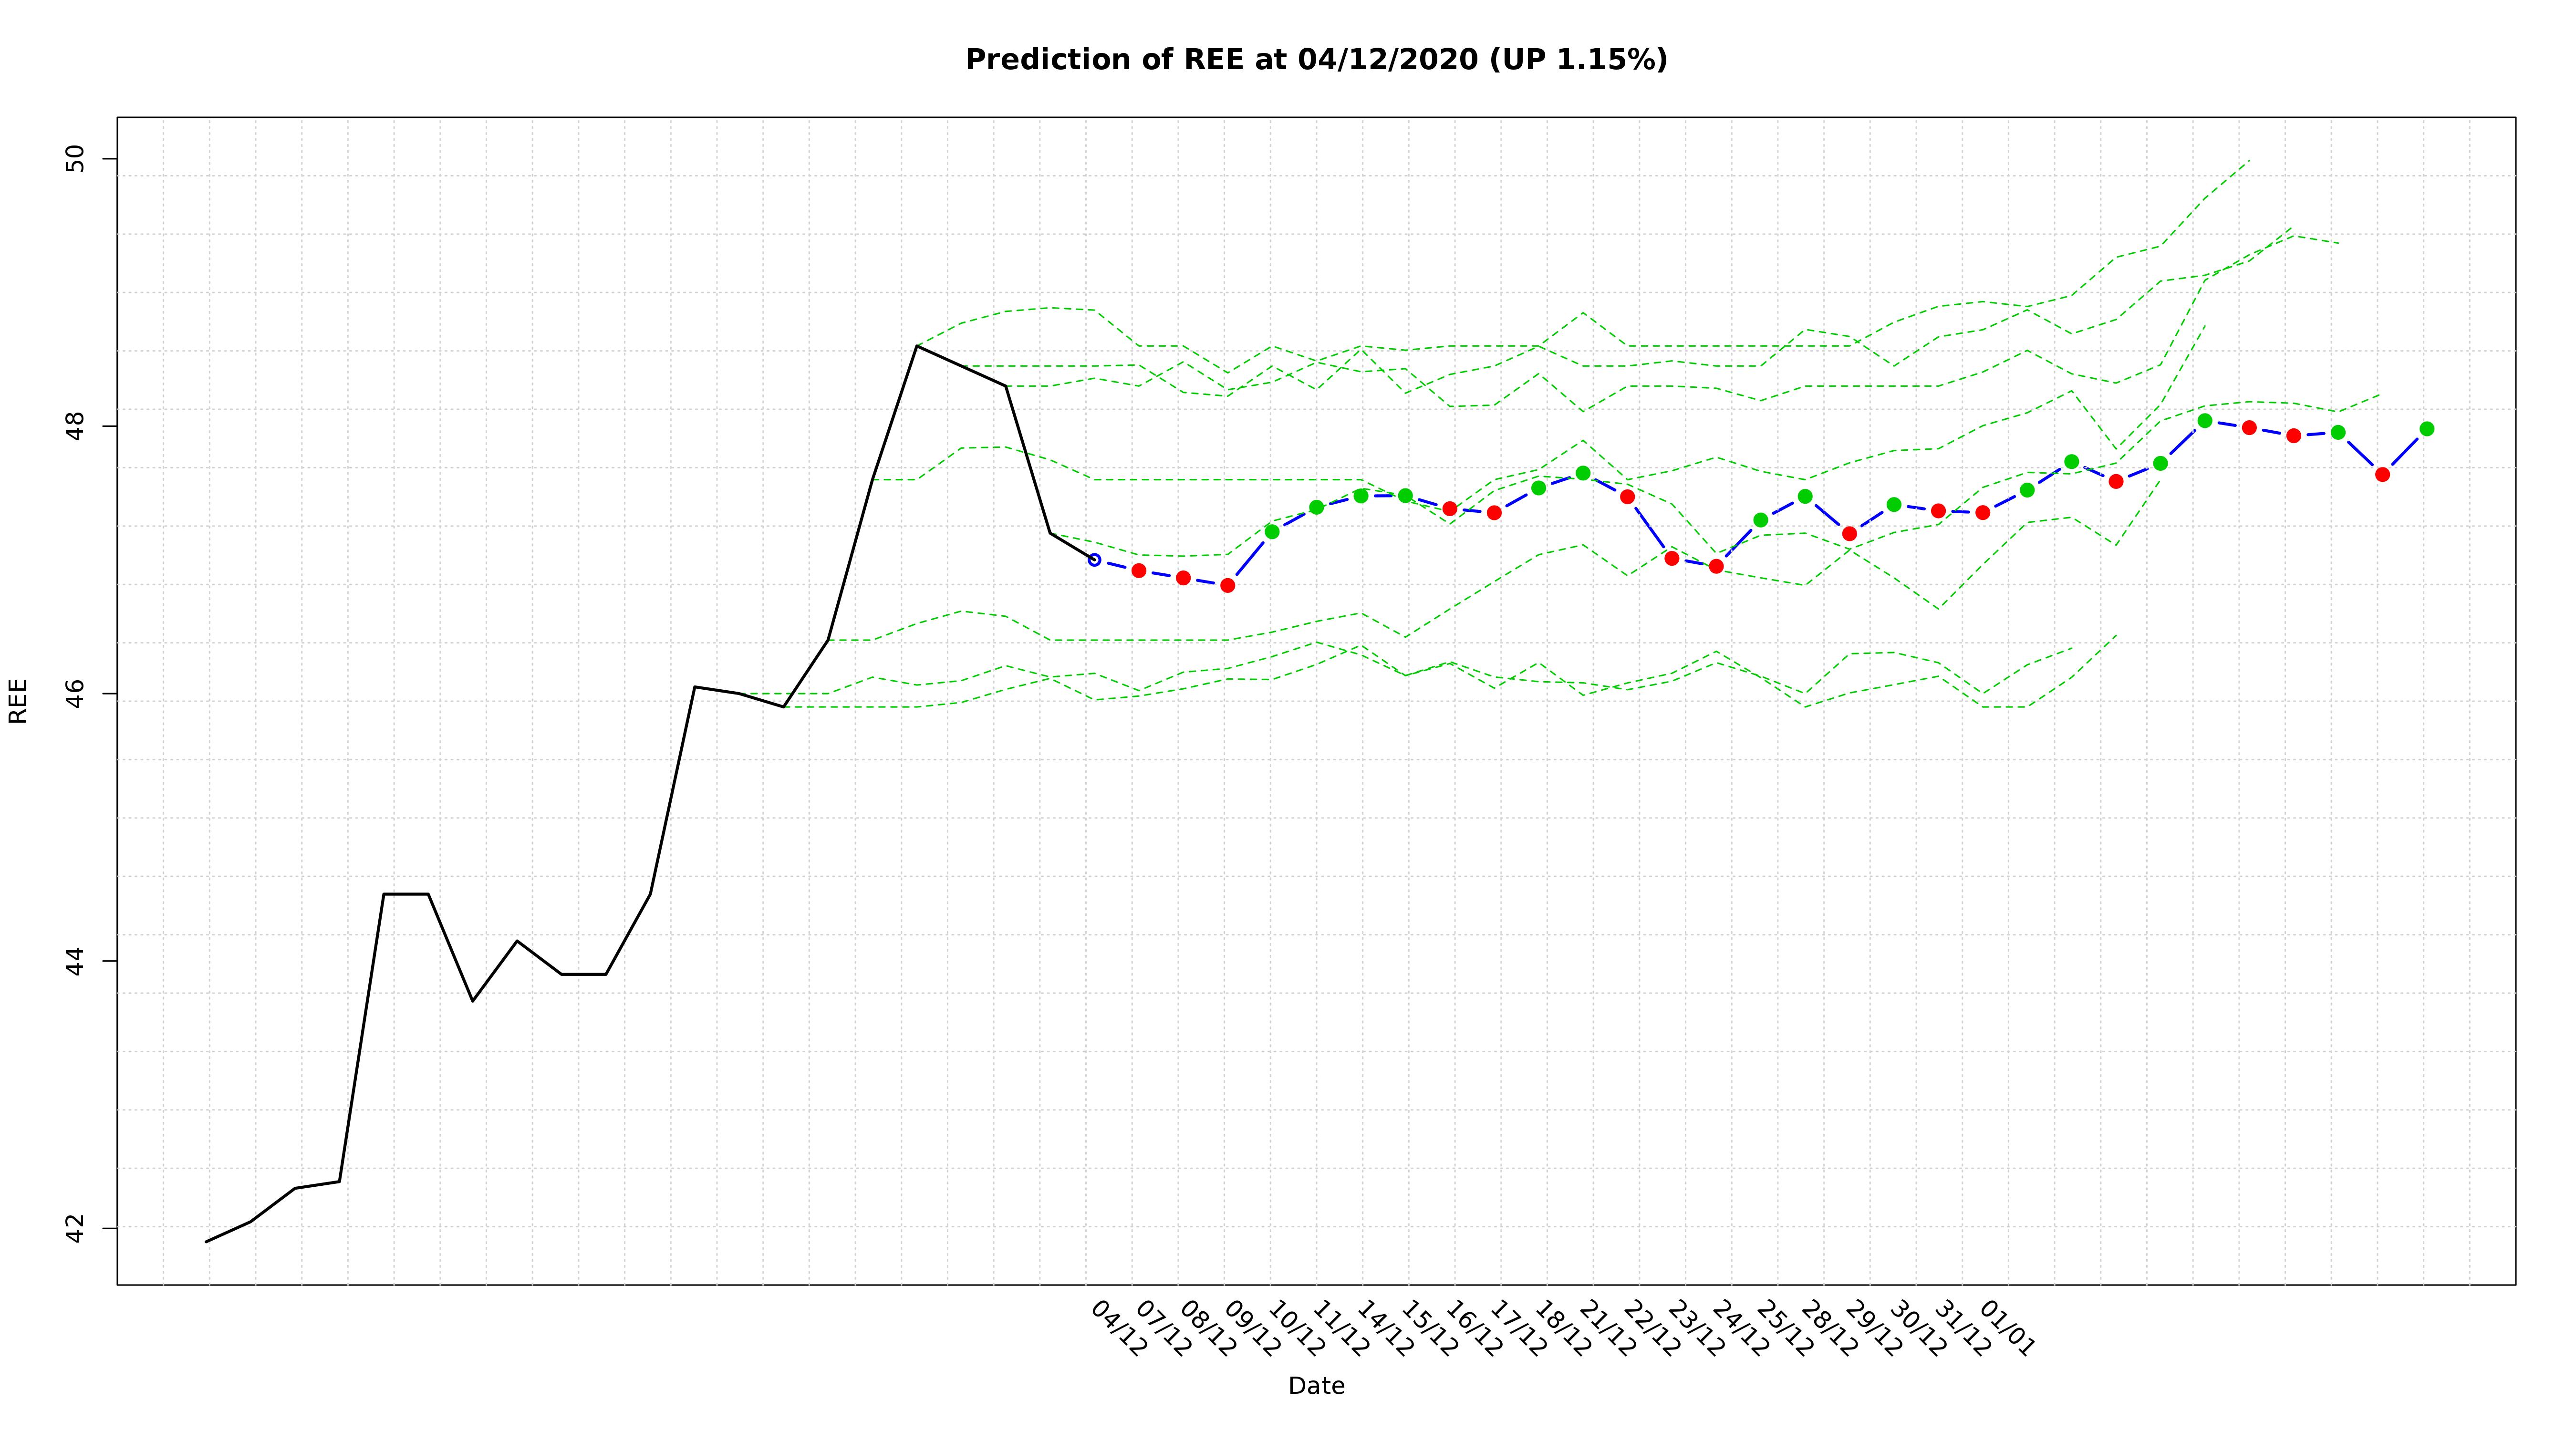Viewport: 2576px width, 1431px height.
Task: Click the REE y-axis label
Action: click(18, 700)
